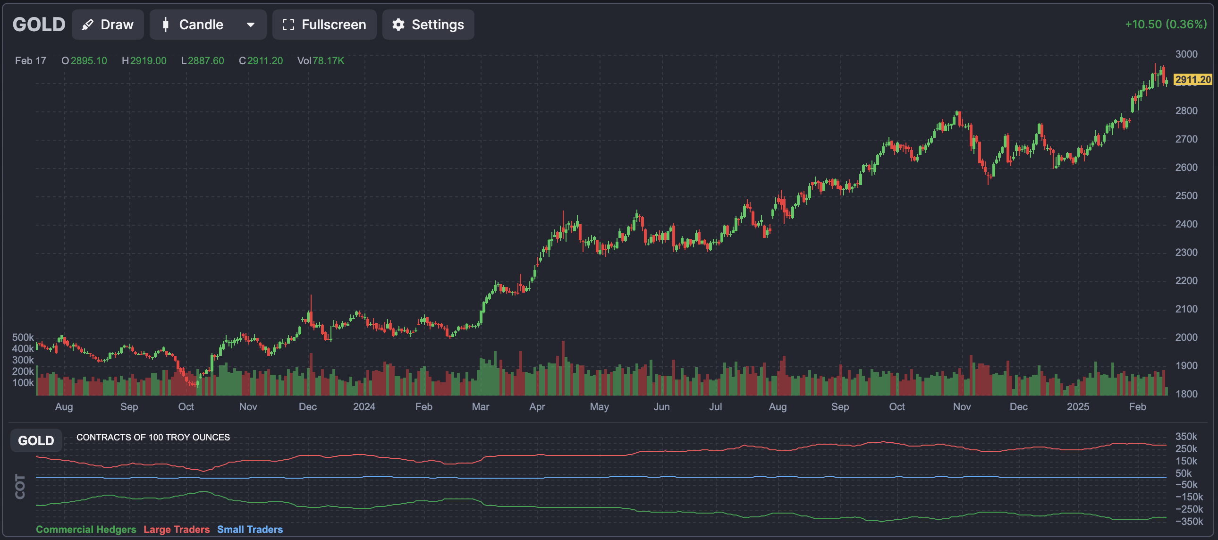The image size is (1218, 540).
Task: Click the vertical COT panel label
Action: (20, 486)
